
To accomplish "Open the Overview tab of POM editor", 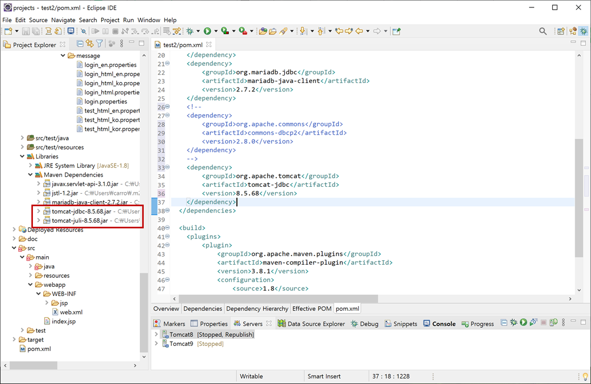I will click(166, 308).
